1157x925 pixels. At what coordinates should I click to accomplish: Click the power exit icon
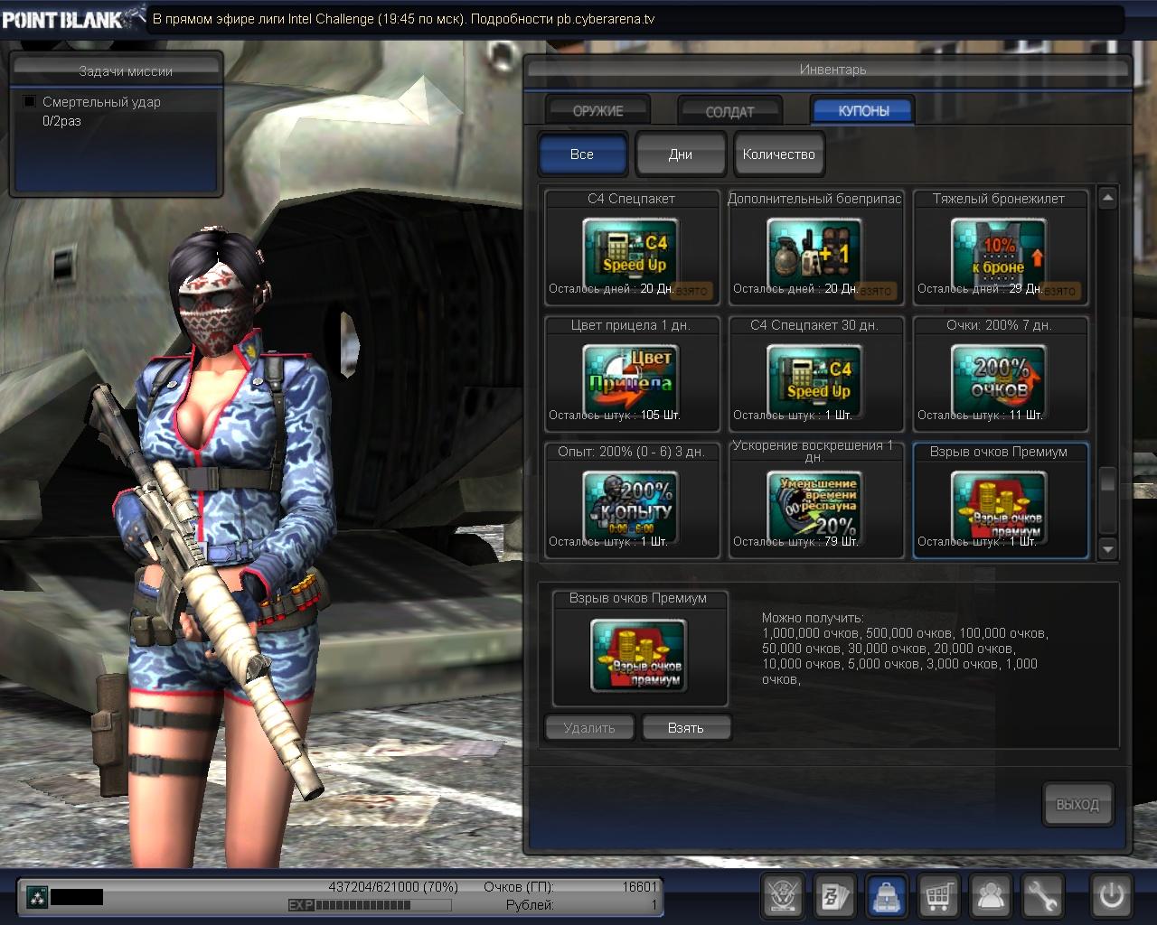[1111, 896]
